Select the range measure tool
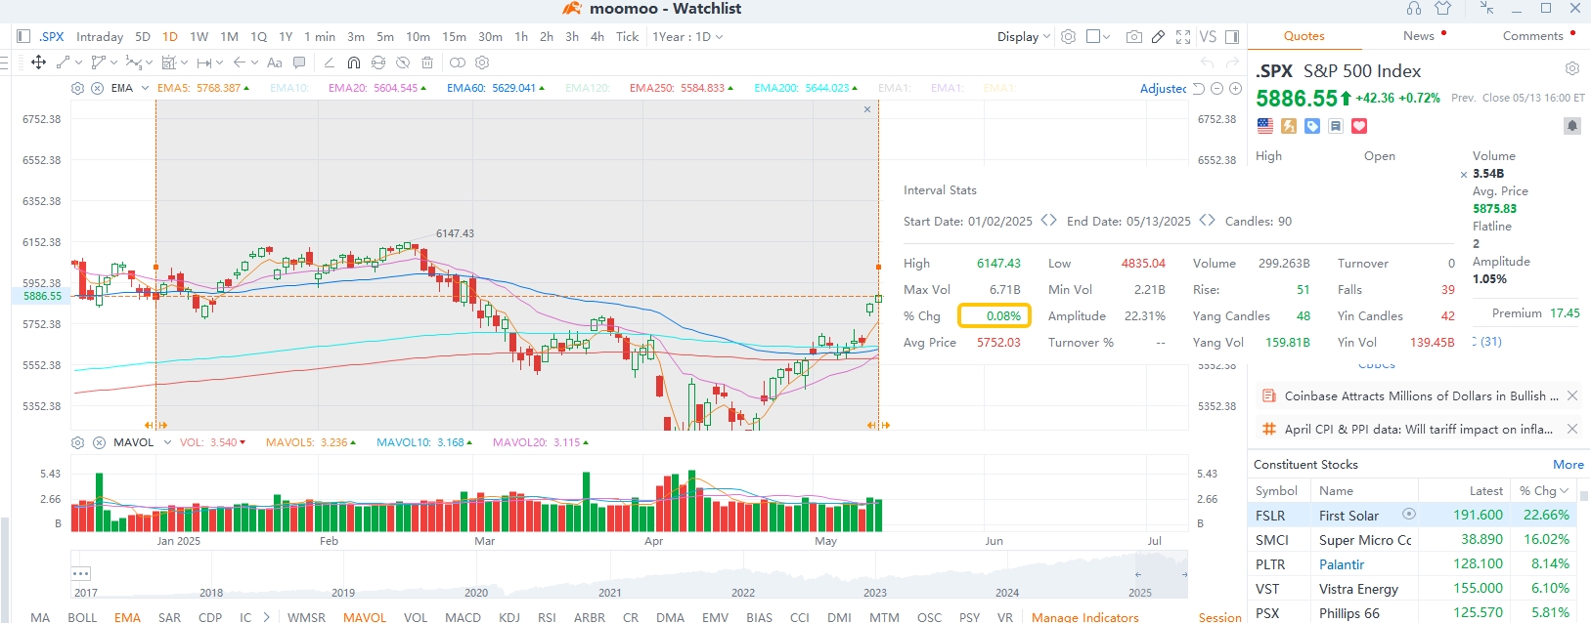 coord(203,62)
